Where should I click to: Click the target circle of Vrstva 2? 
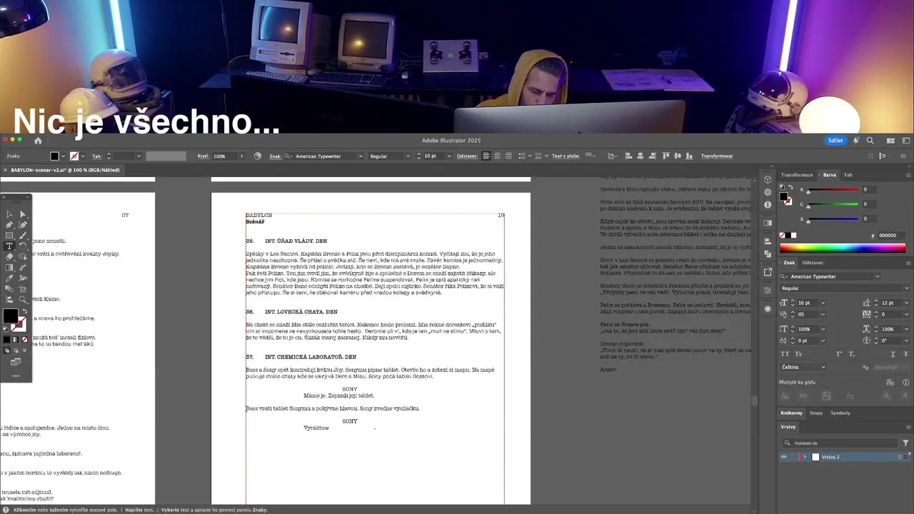(x=900, y=457)
